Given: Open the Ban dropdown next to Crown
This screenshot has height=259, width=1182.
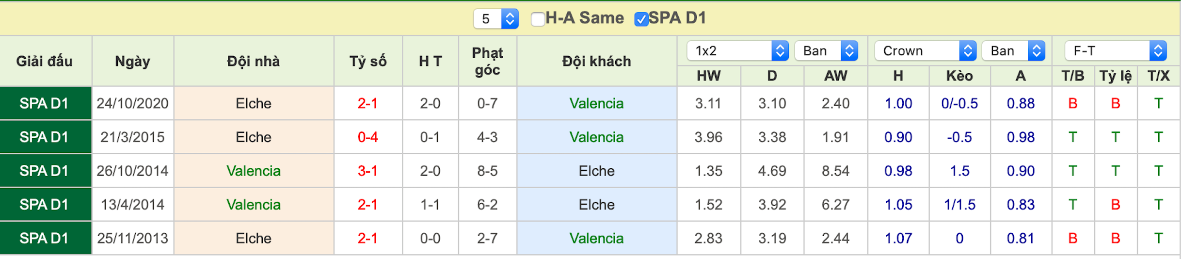Looking at the screenshot, I should [1013, 51].
